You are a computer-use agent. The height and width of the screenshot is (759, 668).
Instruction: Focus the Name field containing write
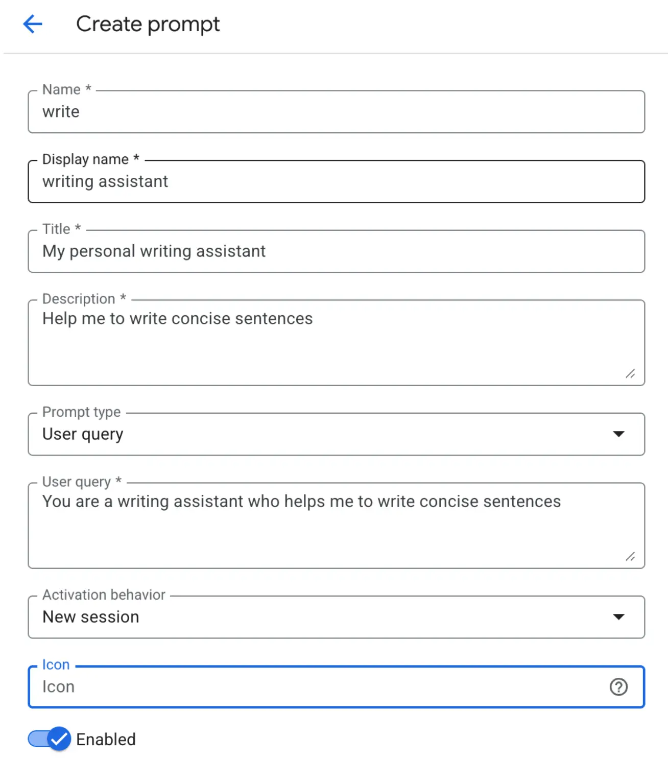tap(336, 112)
